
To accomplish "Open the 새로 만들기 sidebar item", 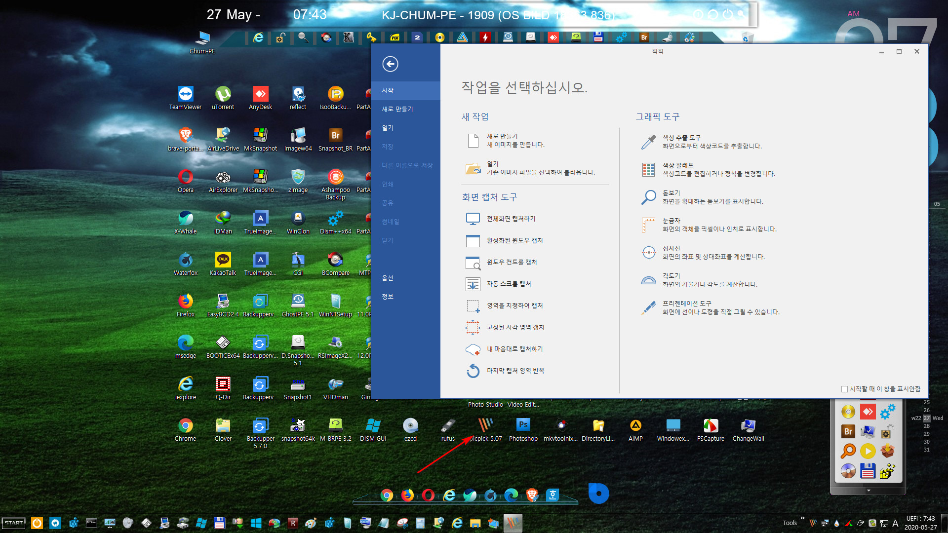I will point(405,109).
